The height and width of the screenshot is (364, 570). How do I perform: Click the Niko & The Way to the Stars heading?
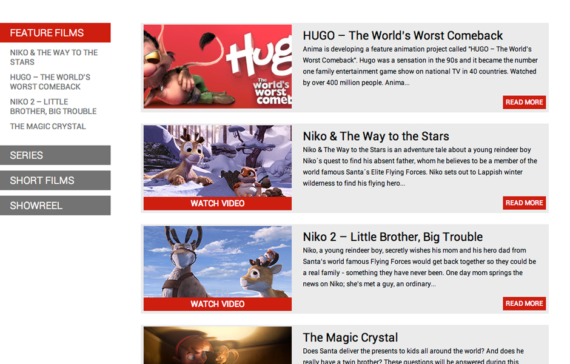tap(376, 136)
